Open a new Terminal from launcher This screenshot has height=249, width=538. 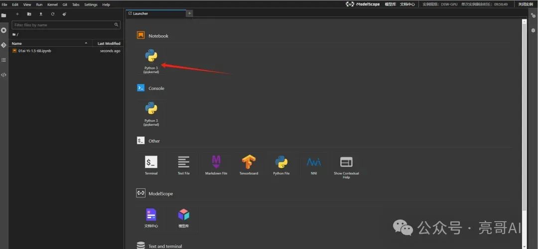tap(151, 166)
